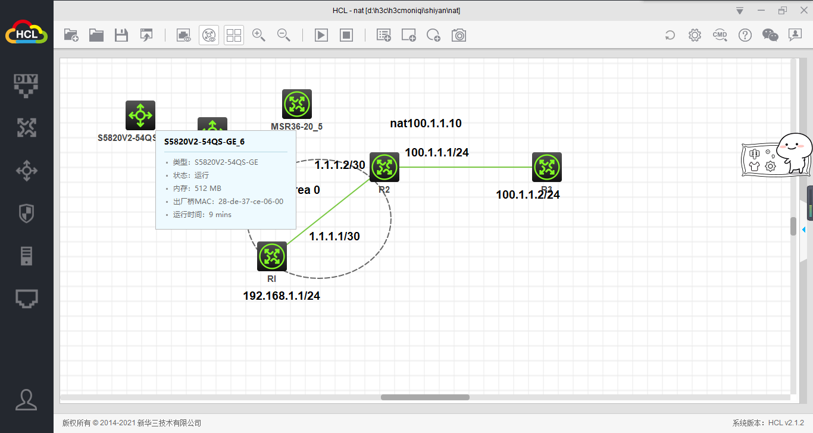Take a screenshot with the camera icon

click(x=459, y=35)
